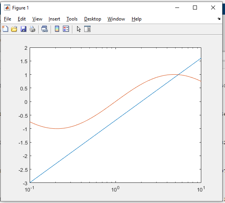Click the New Figure toolbar icon

click(5, 29)
